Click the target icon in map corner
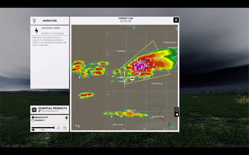The height and width of the screenshot is (155, 249). coord(79,126)
